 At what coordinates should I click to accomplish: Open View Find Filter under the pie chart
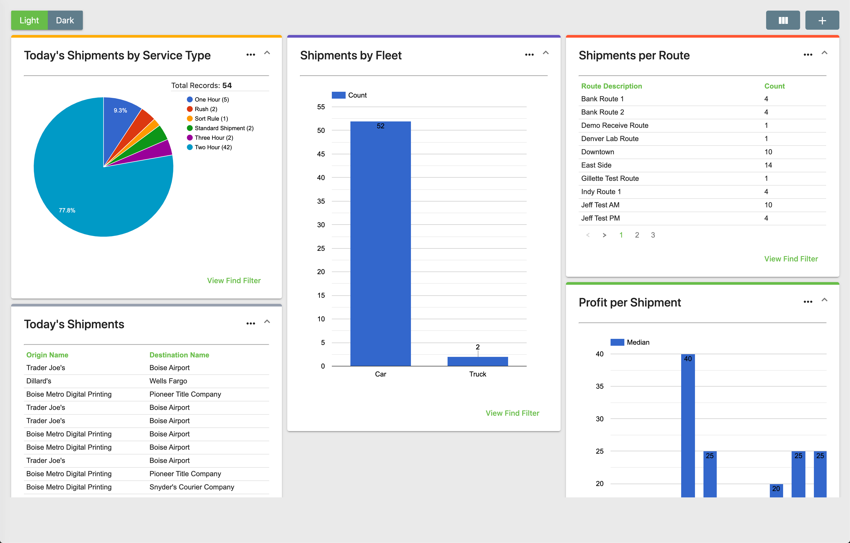234,280
